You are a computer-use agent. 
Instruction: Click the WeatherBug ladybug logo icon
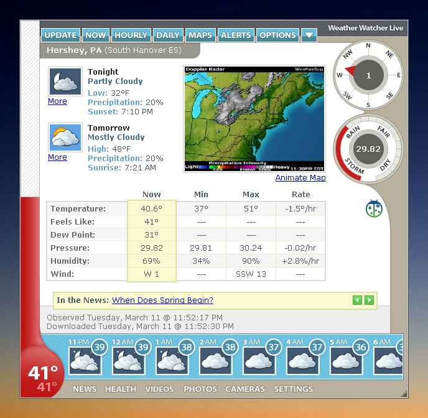[374, 209]
